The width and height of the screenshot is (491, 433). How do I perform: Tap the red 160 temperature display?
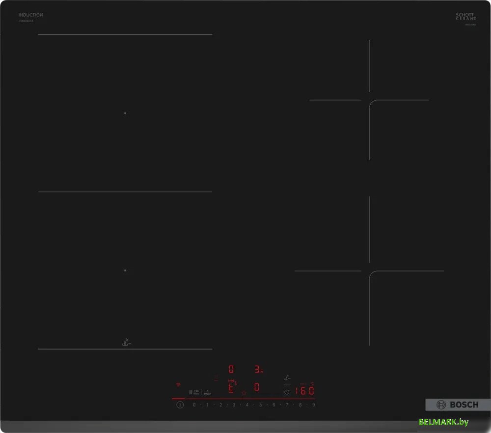tap(304, 391)
